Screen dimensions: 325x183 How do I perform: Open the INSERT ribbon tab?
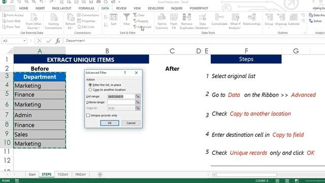[40, 8]
